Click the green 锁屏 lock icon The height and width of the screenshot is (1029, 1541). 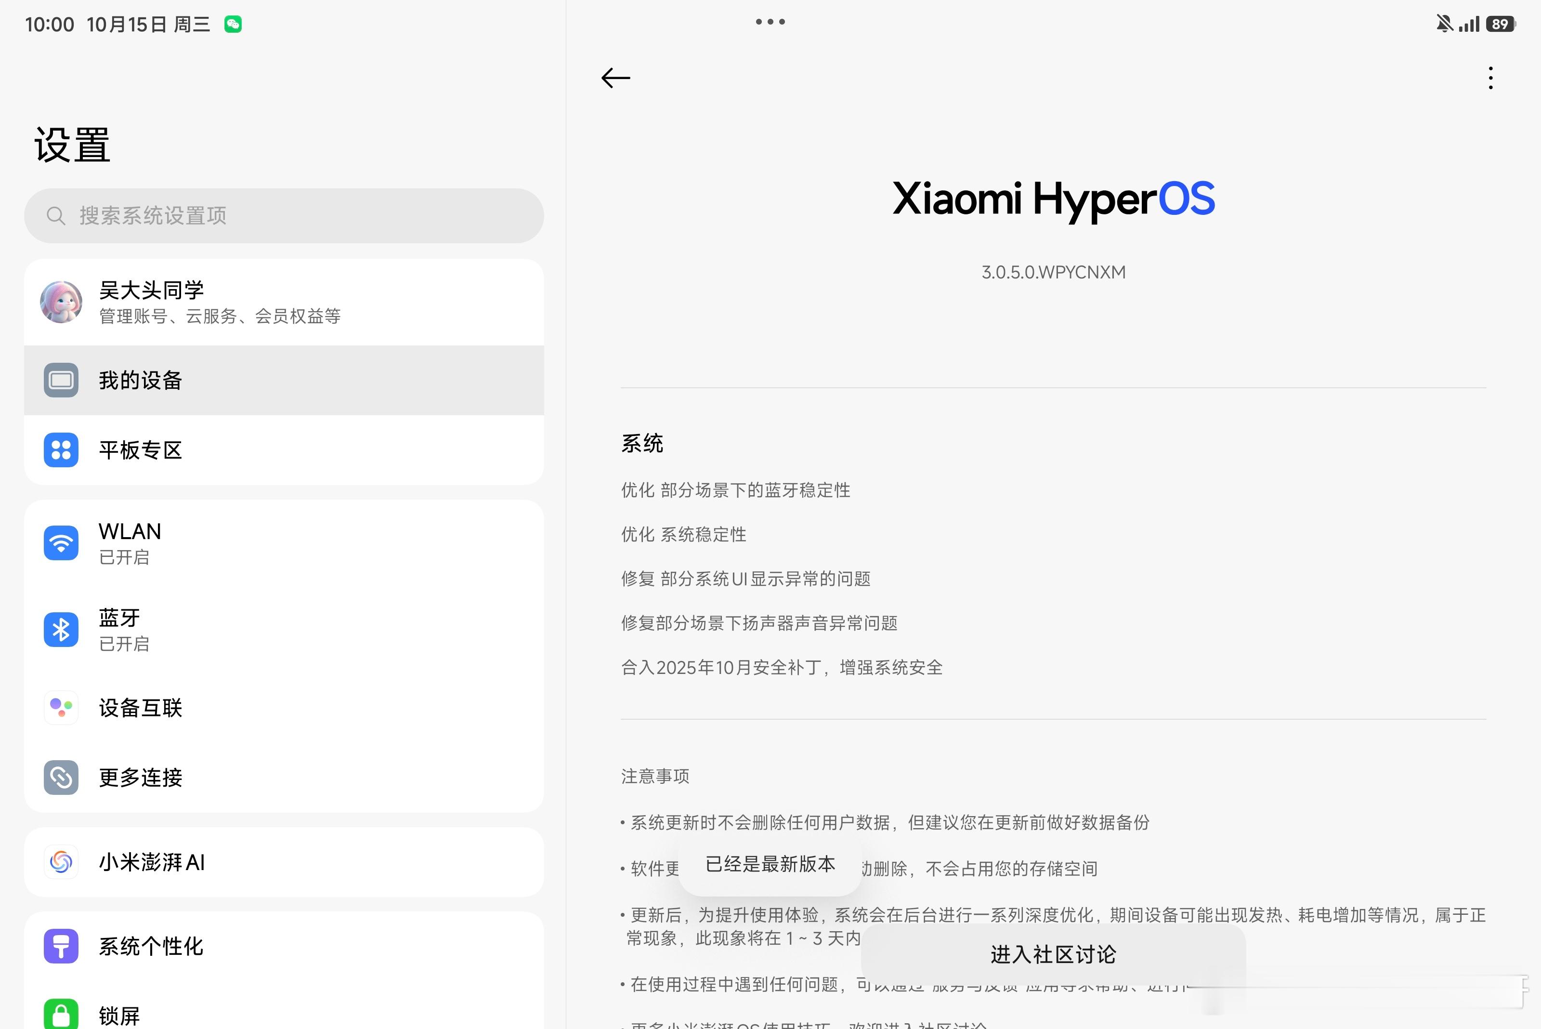tap(61, 1014)
